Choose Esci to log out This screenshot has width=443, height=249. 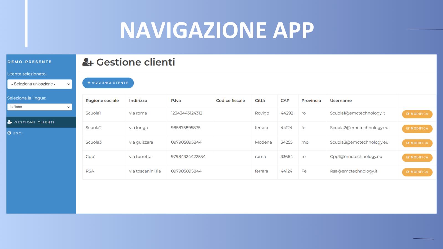click(18, 133)
